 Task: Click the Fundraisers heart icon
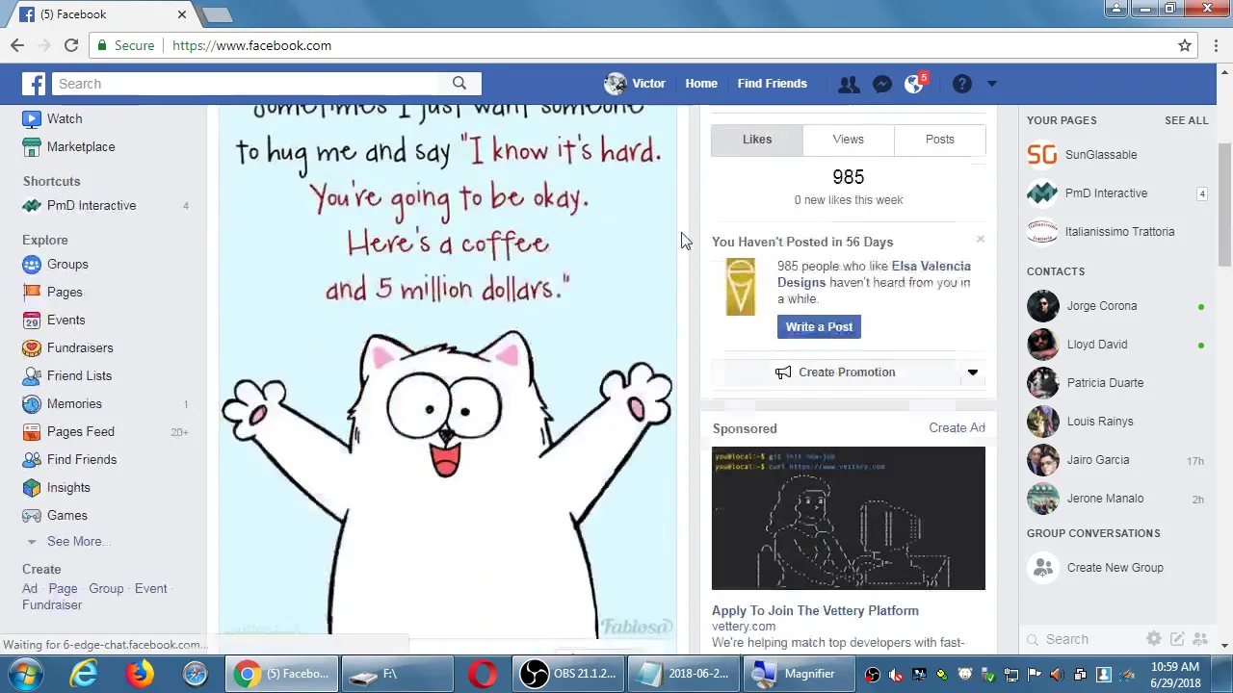(x=32, y=347)
